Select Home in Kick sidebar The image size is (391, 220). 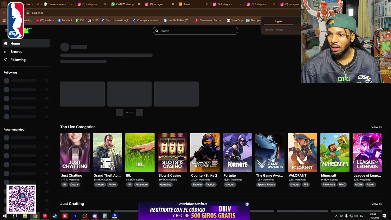tap(26, 43)
